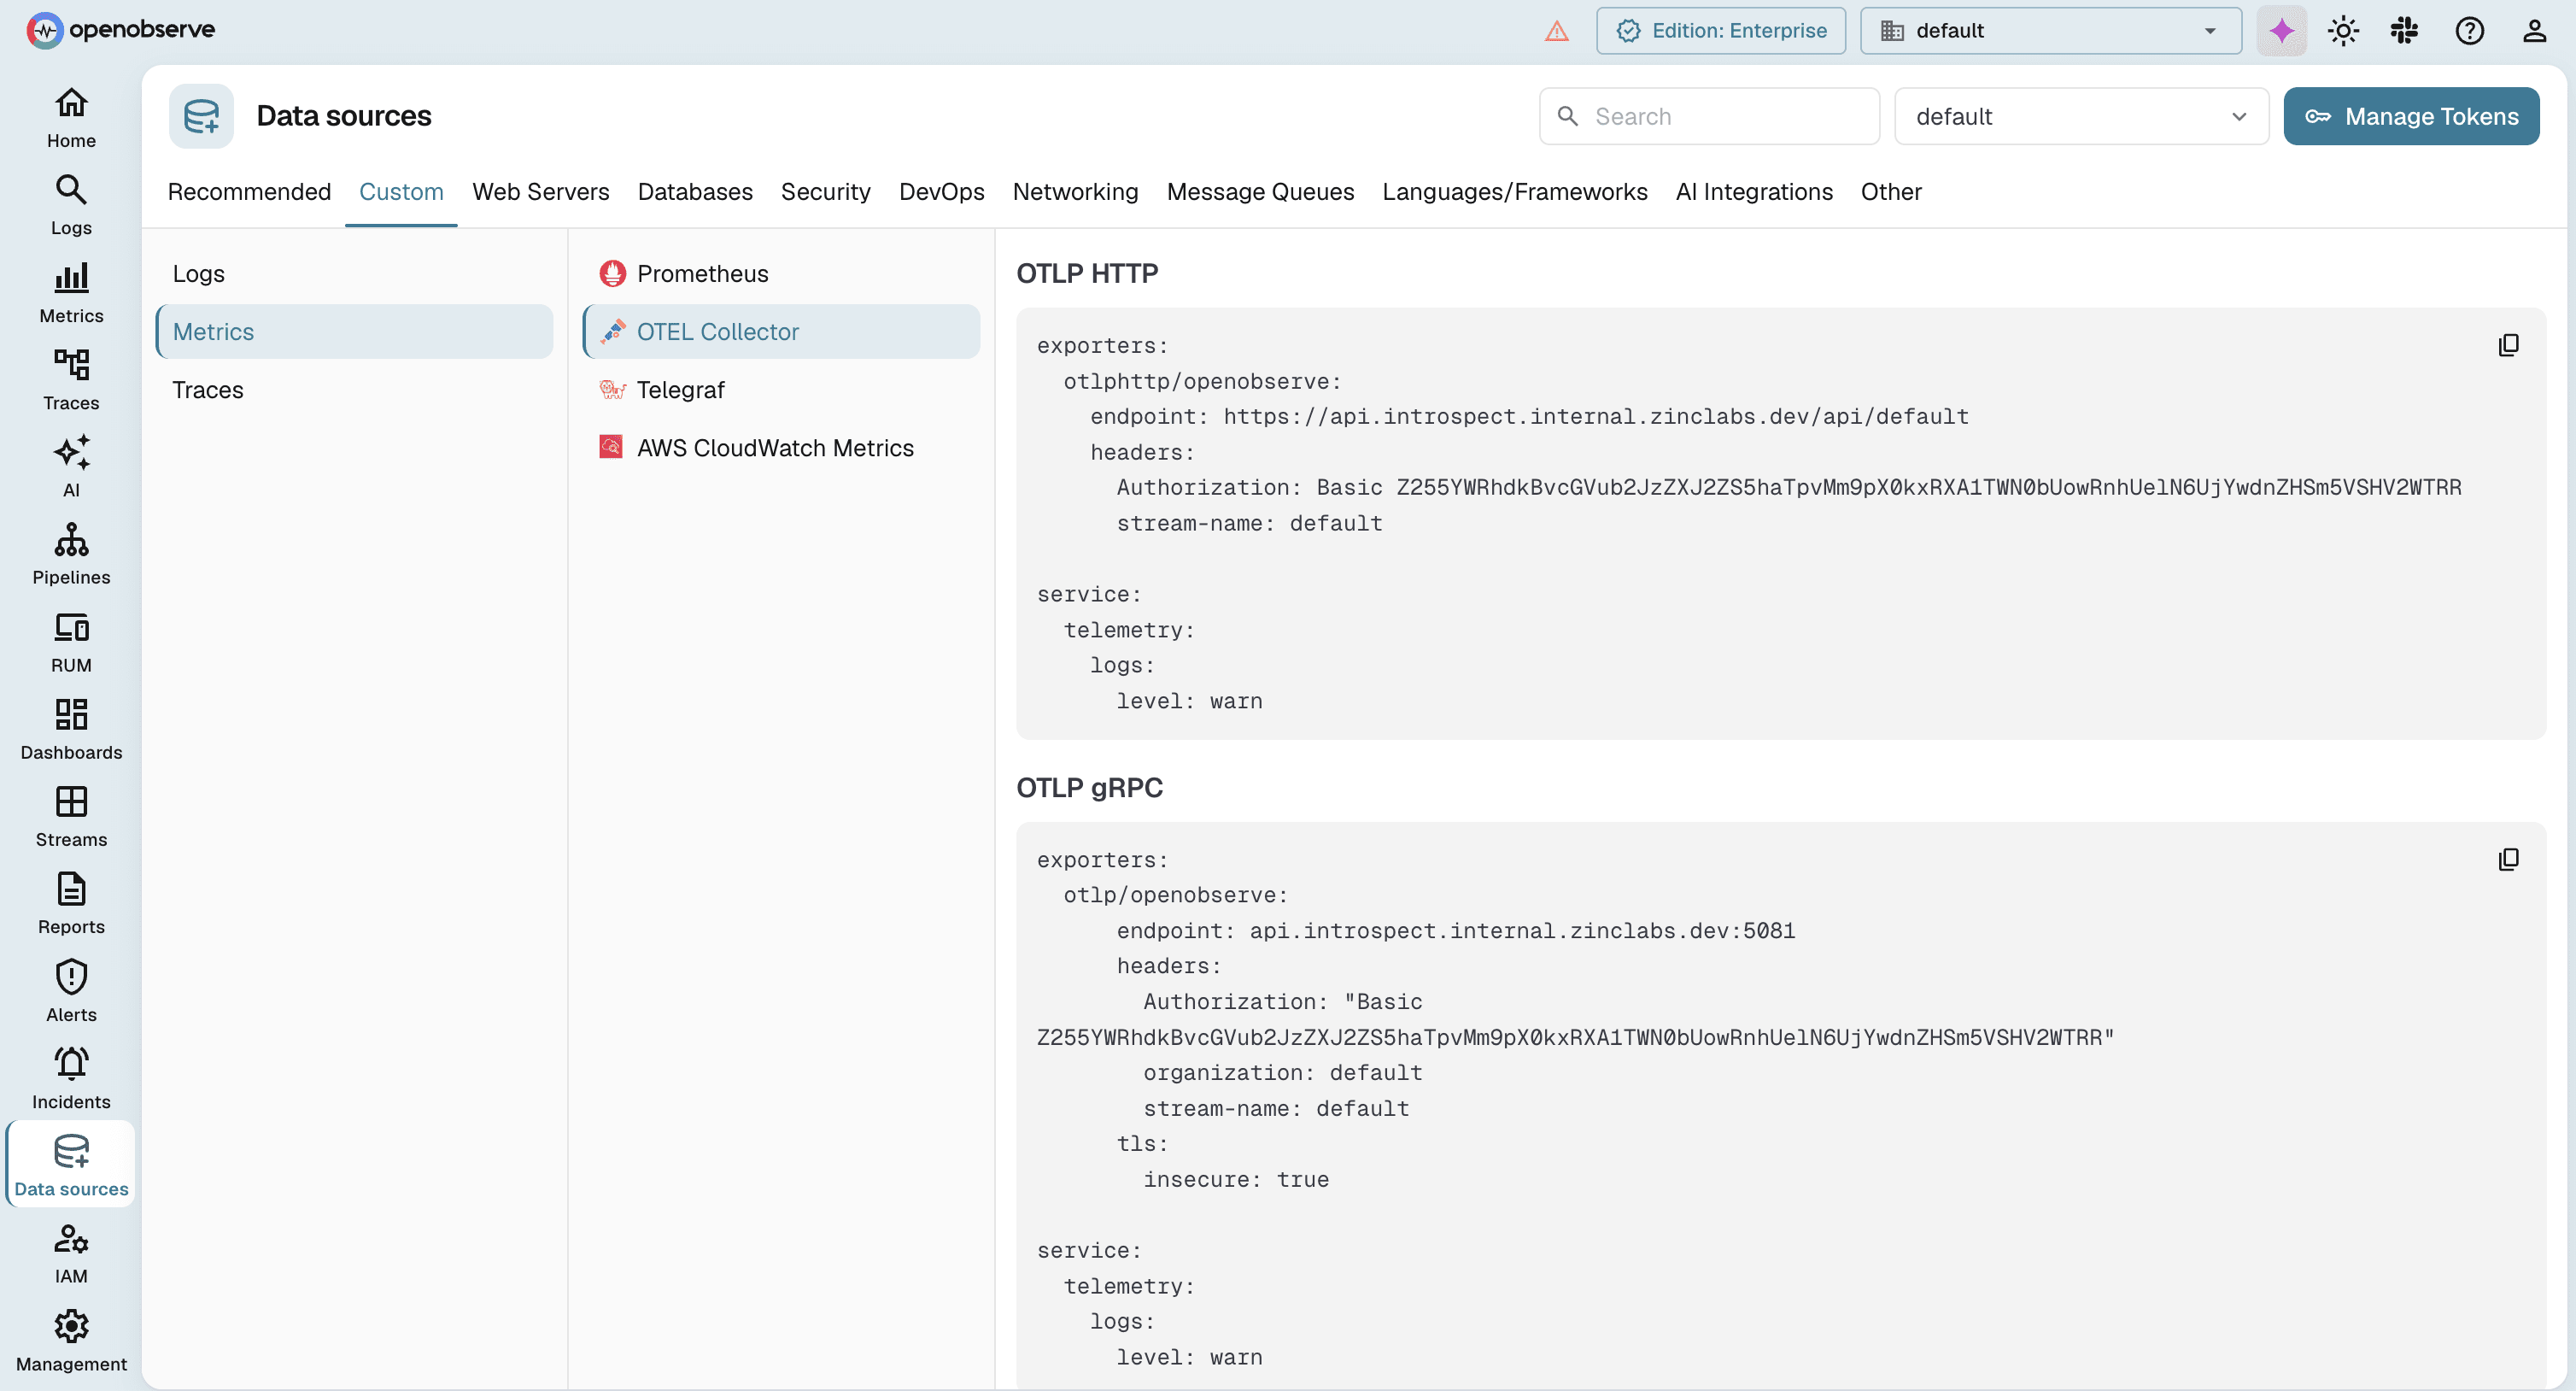
Task: Open IAM from sidebar
Action: [x=71, y=1253]
